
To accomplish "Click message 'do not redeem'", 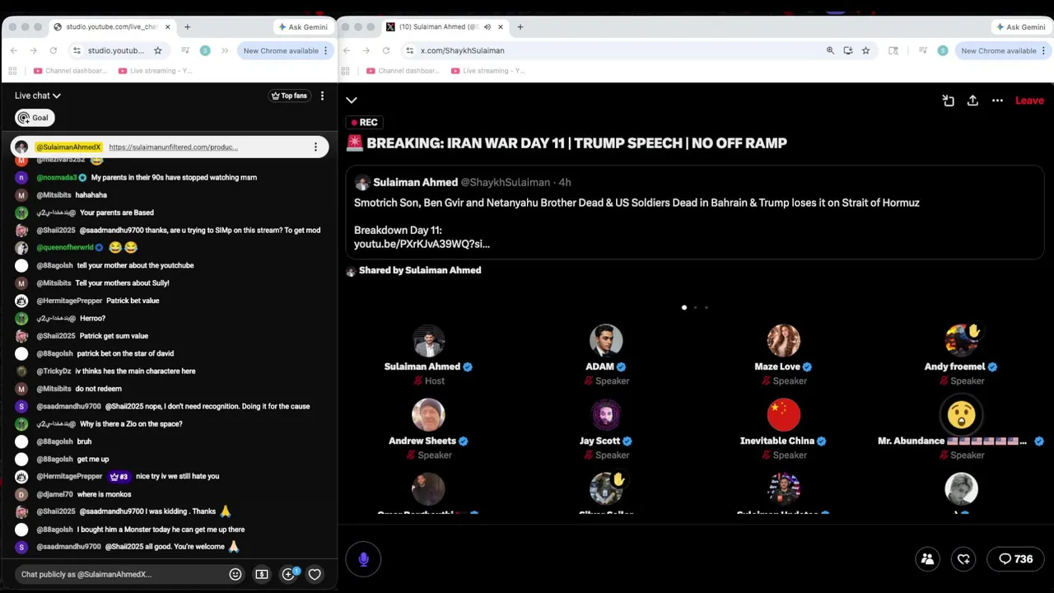I will 98,389.
